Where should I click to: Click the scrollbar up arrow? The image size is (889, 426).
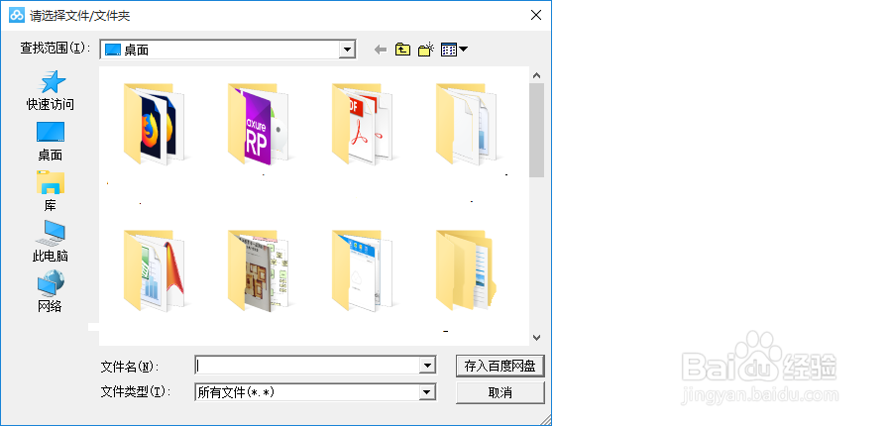point(536,74)
